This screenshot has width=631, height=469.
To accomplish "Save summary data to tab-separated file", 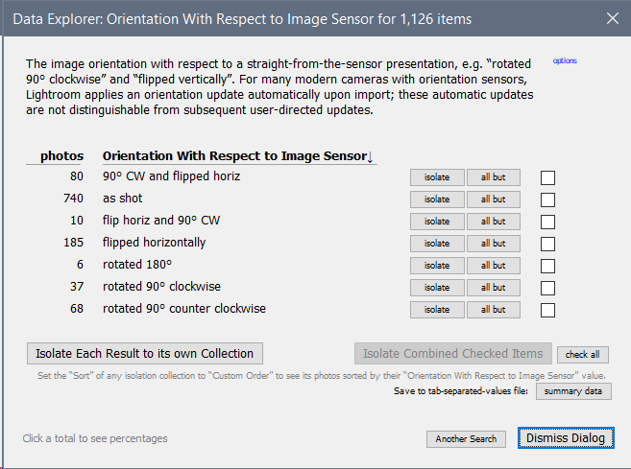I will tap(573, 391).
